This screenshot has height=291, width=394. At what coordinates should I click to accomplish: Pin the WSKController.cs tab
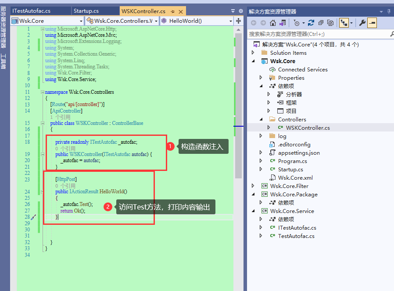click(172, 11)
